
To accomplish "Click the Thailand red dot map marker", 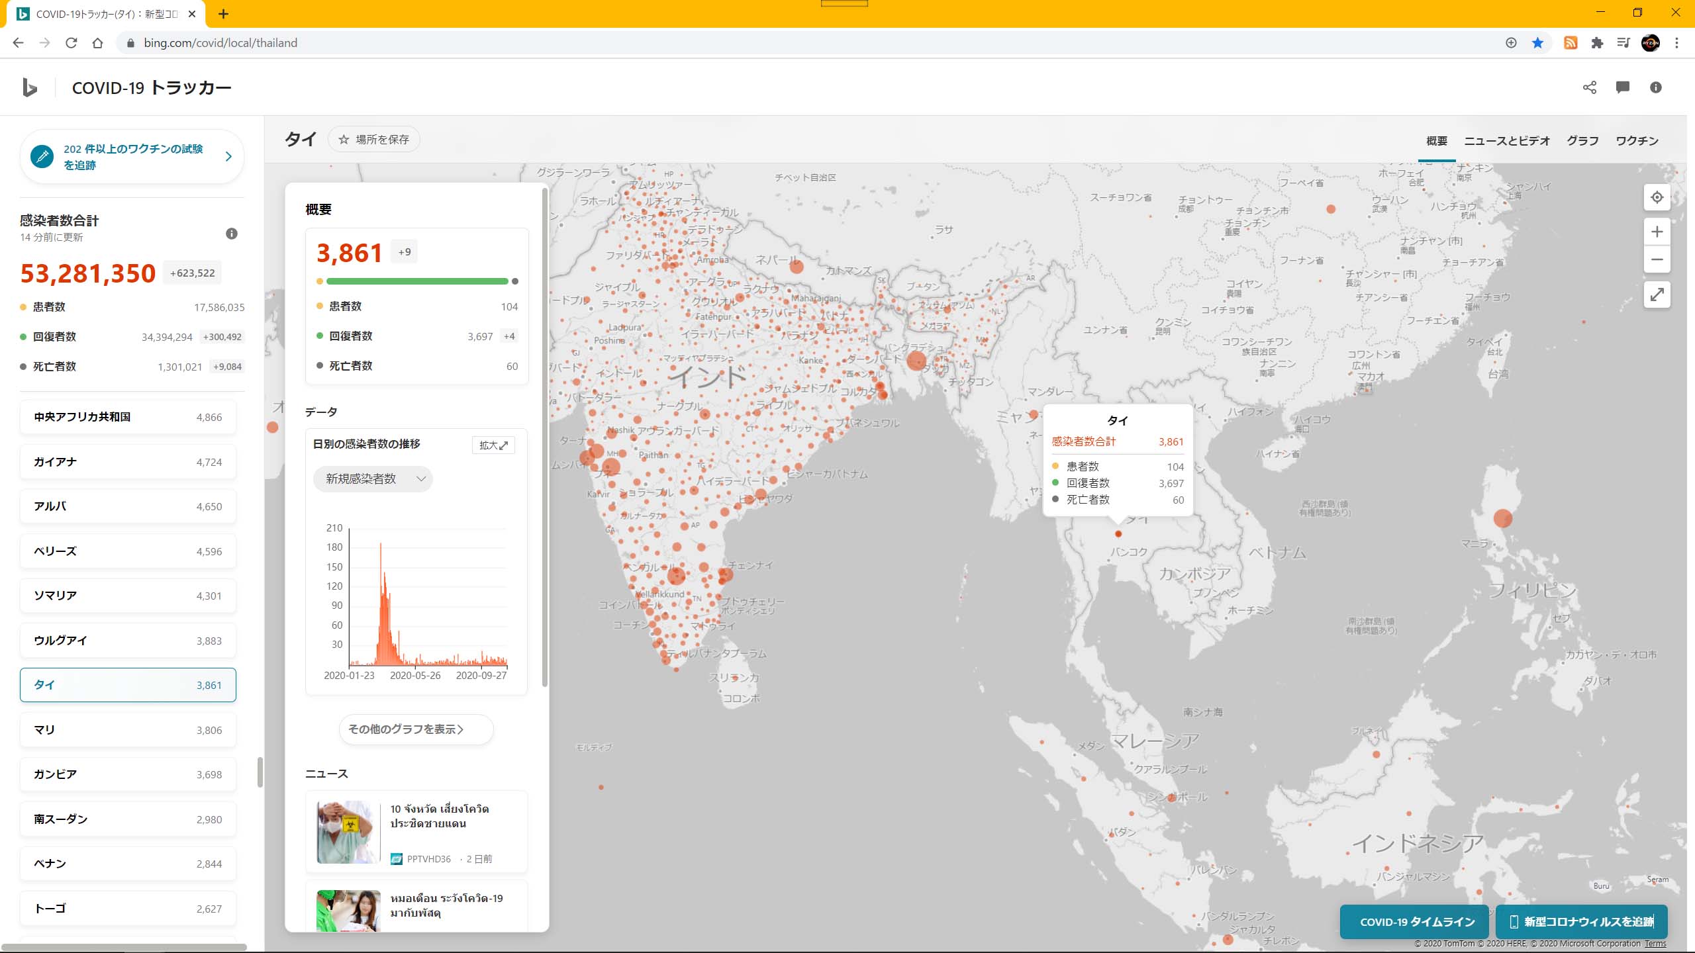I will pyautogui.click(x=1118, y=534).
